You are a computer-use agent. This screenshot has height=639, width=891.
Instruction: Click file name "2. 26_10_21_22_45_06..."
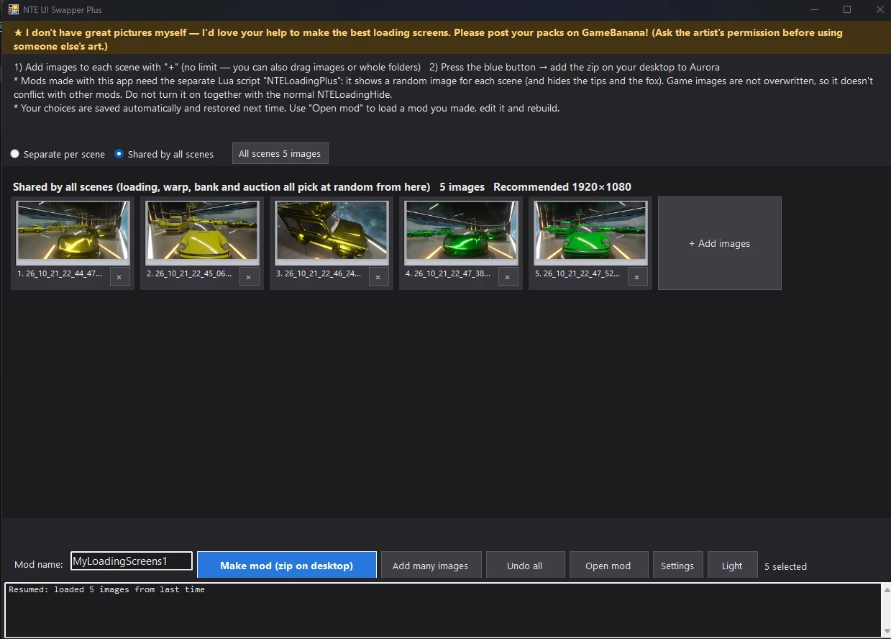(x=189, y=274)
